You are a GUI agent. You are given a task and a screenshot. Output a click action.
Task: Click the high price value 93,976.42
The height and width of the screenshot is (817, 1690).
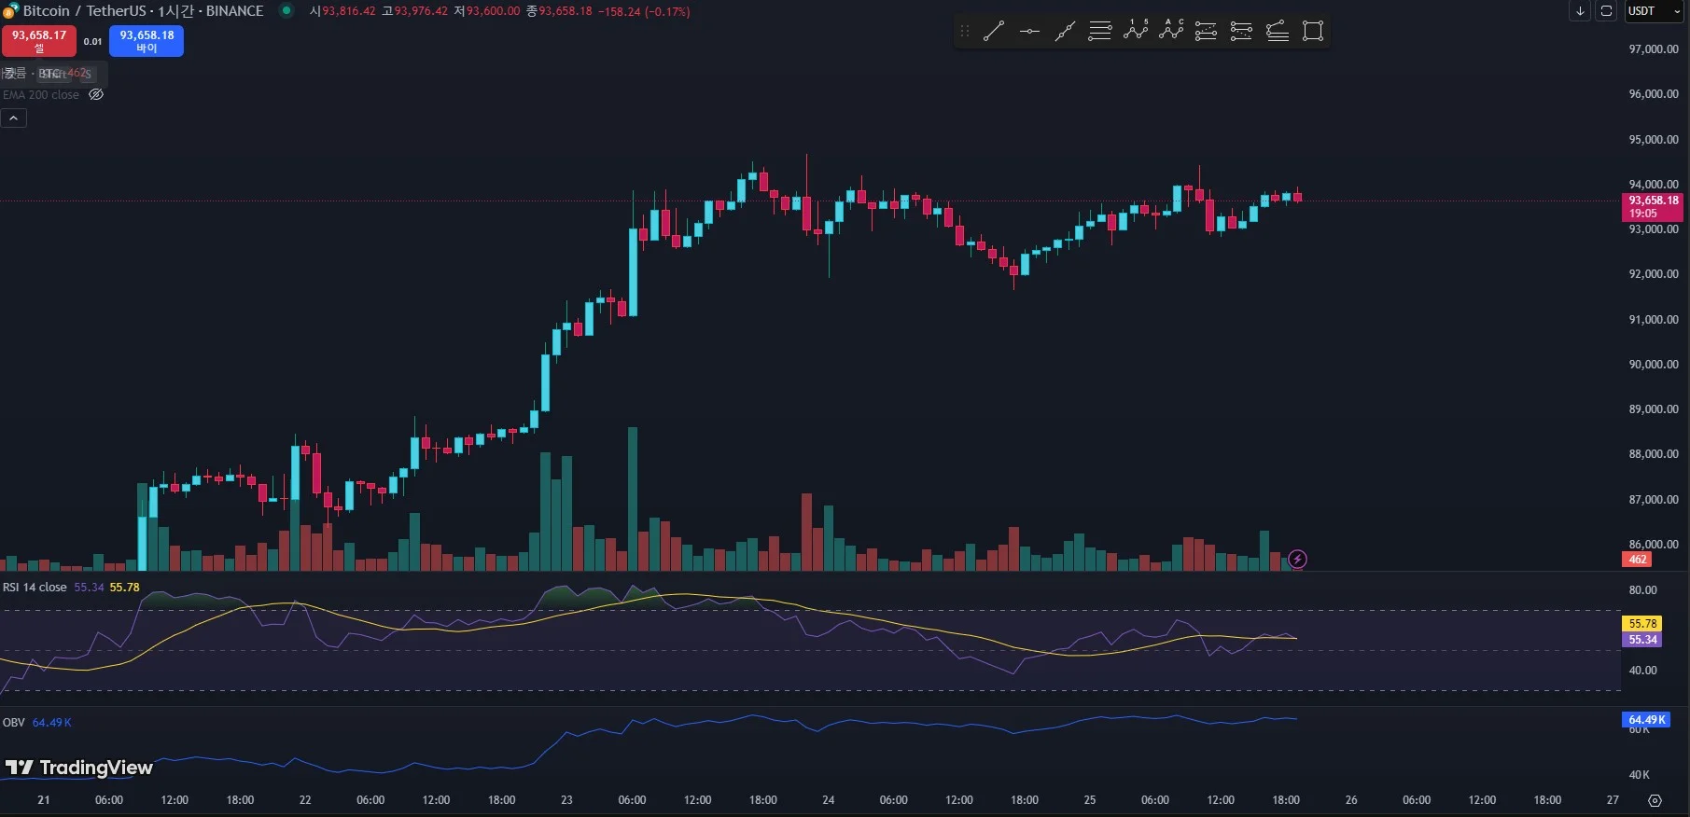coord(421,11)
